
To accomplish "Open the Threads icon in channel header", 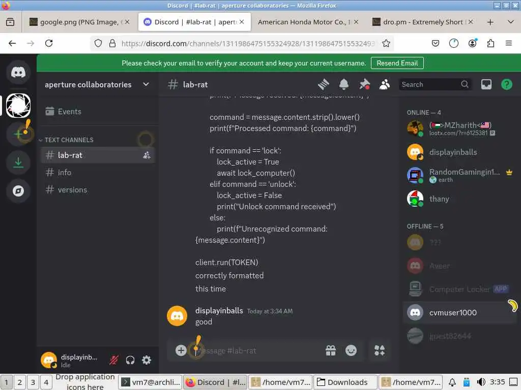I will tap(323, 85).
